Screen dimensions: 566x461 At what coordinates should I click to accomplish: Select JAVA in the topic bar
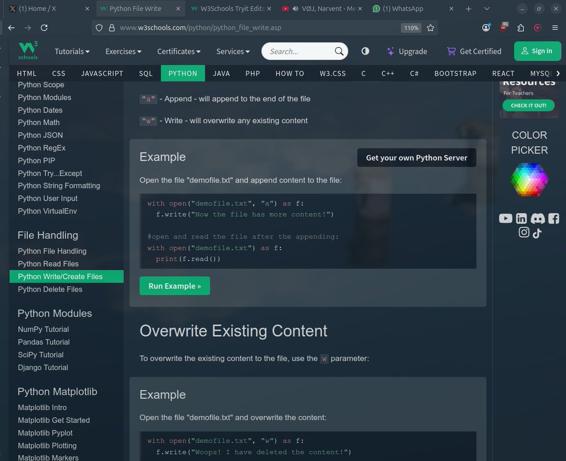click(221, 74)
